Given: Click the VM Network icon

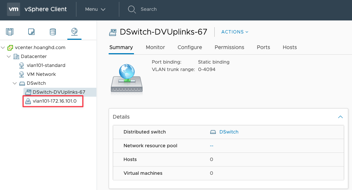Looking at the screenshot, I should pos(22,74).
